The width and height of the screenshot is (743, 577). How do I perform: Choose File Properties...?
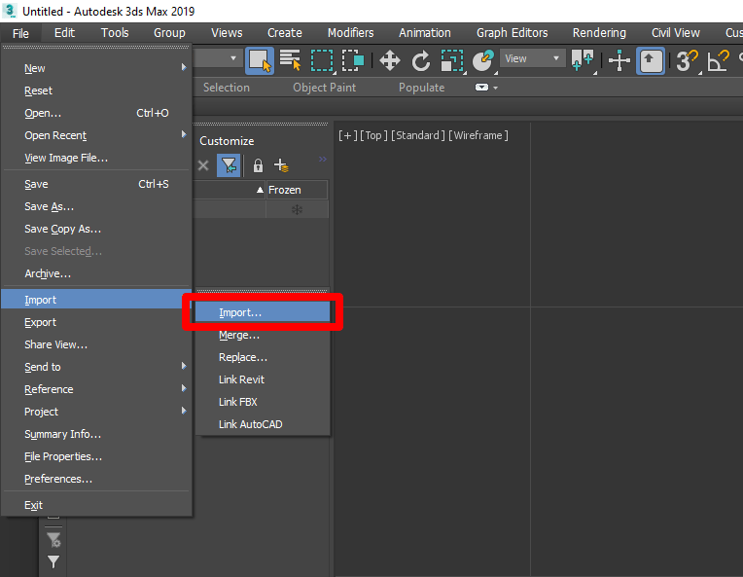tap(96, 456)
